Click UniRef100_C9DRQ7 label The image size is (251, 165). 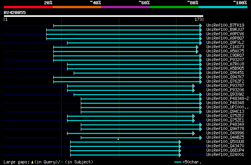click(225, 56)
